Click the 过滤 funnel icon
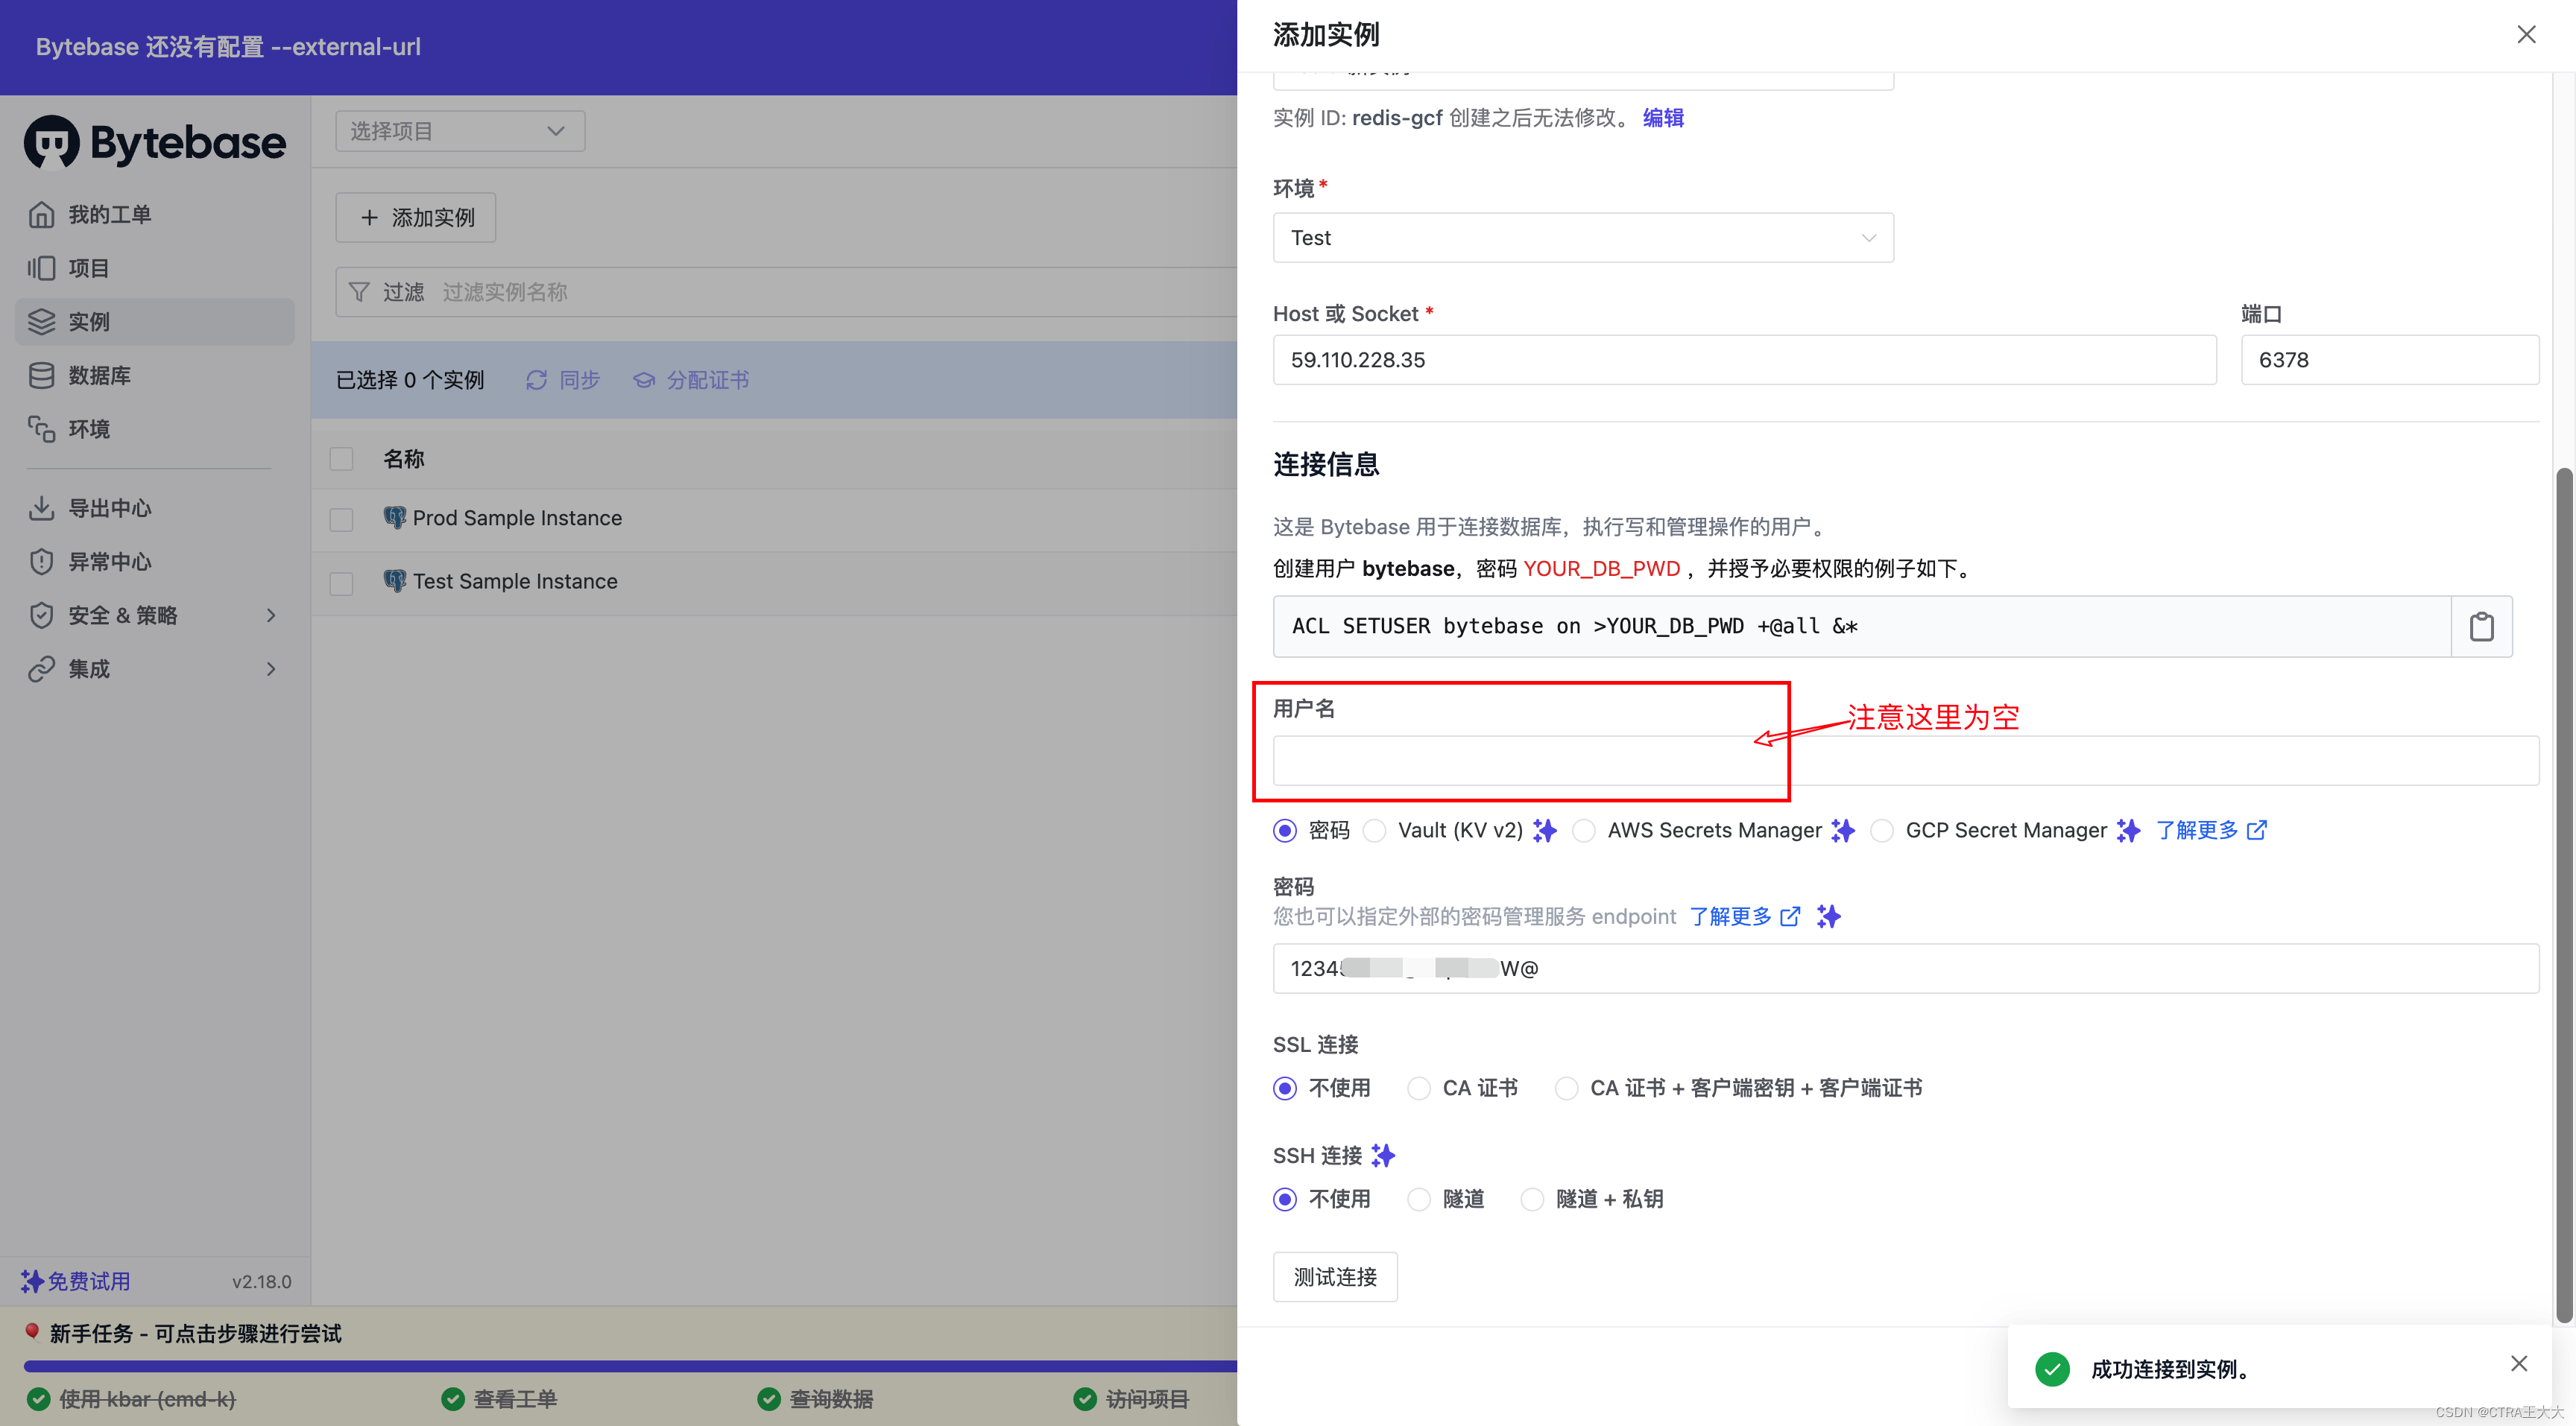The height and width of the screenshot is (1426, 2576). click(x=359, y=292)
